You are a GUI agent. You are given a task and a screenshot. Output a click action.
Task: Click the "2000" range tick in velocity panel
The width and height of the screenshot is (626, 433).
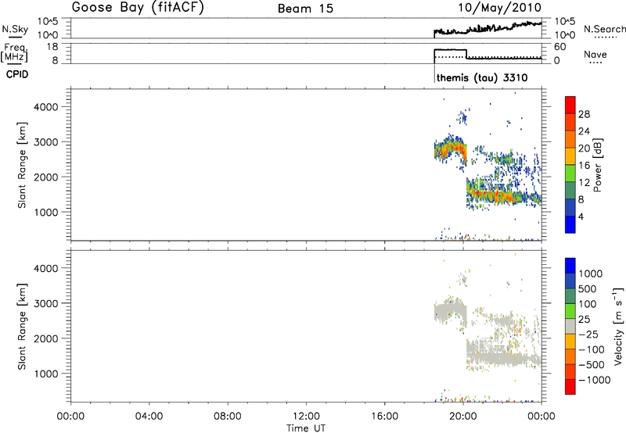[46, 338]
